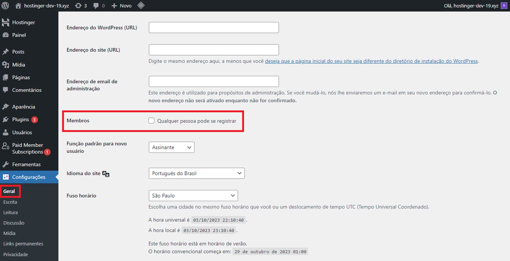The width and height of the screenshot is (510, 261).
Task: Click the Endereço de email de administração field
Action: 214,81
